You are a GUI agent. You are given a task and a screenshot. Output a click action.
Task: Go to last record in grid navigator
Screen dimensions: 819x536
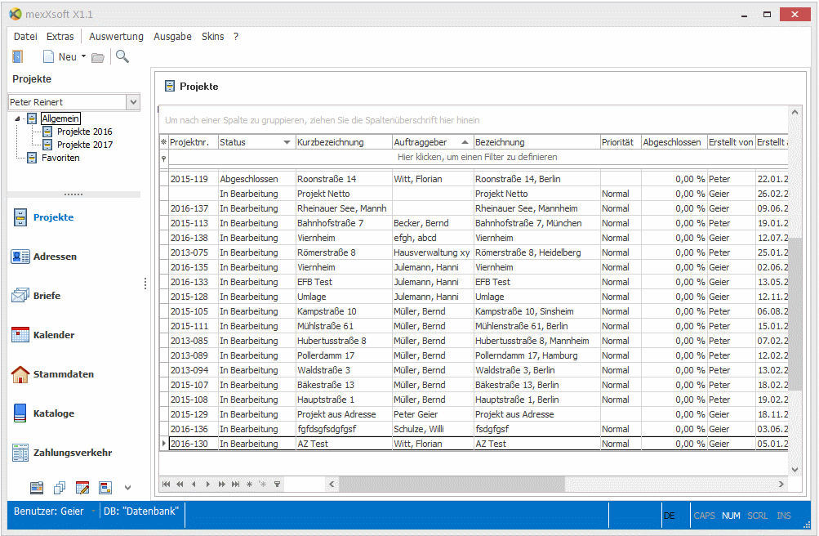click(235, 485)
